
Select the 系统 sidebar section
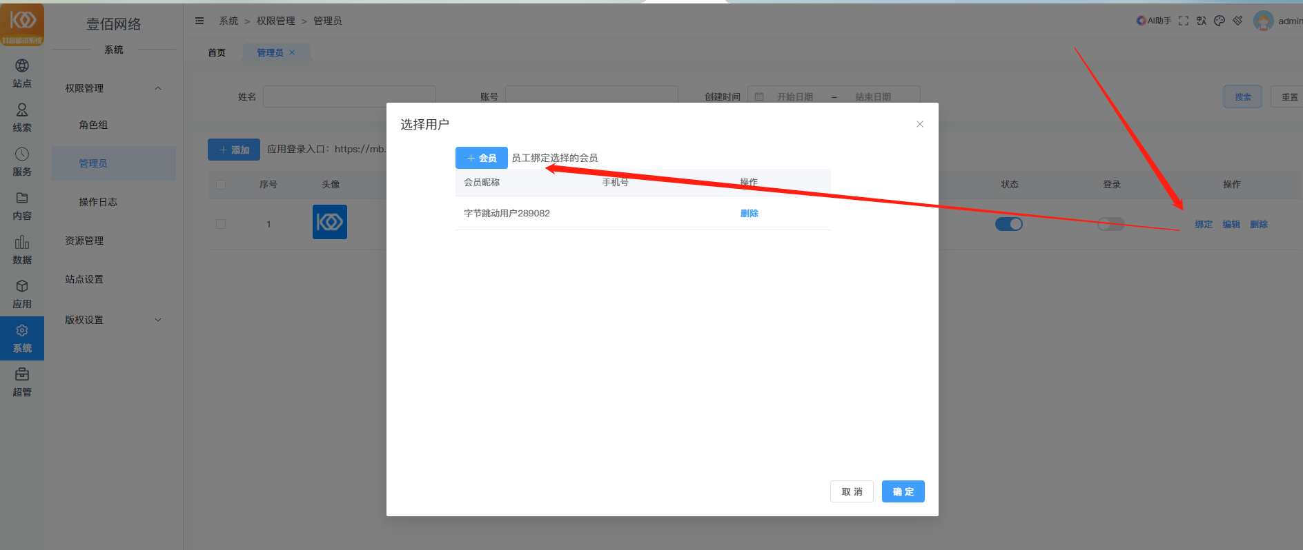click(22, 338)
